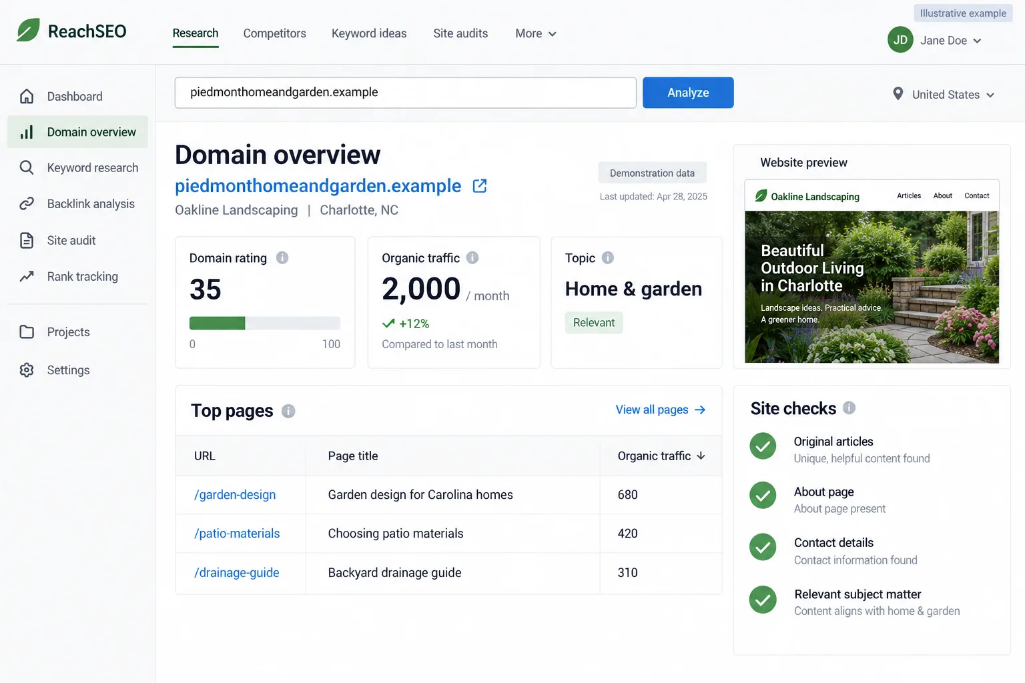Click the location pin icon beside United States
Image resolution: width=1025 pixels, height=683 pixels.
point(898,94)
